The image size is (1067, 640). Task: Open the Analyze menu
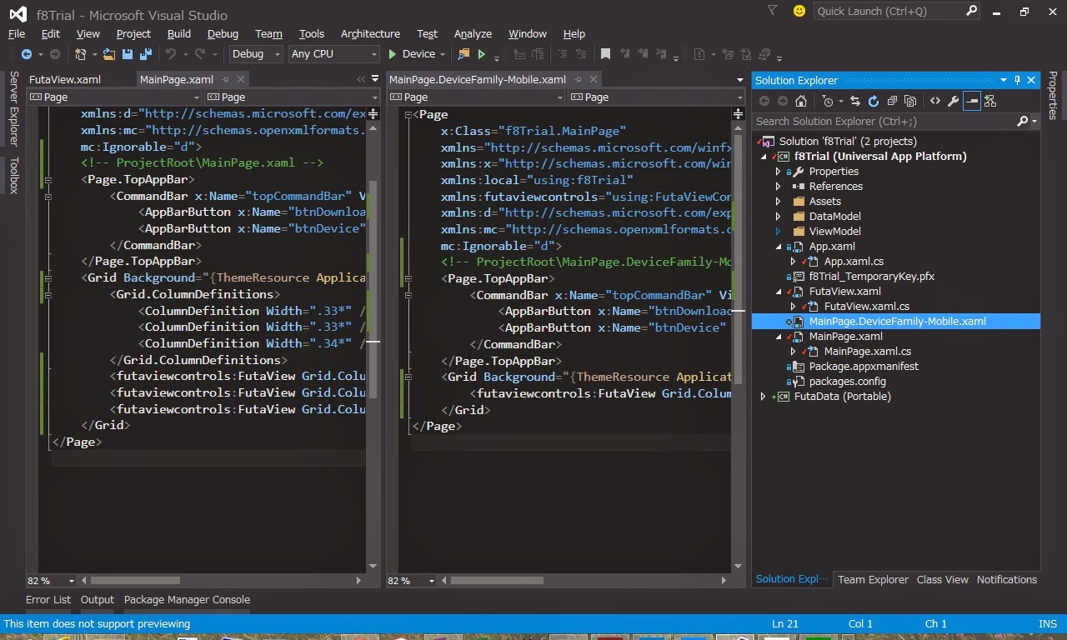point(473,33)
